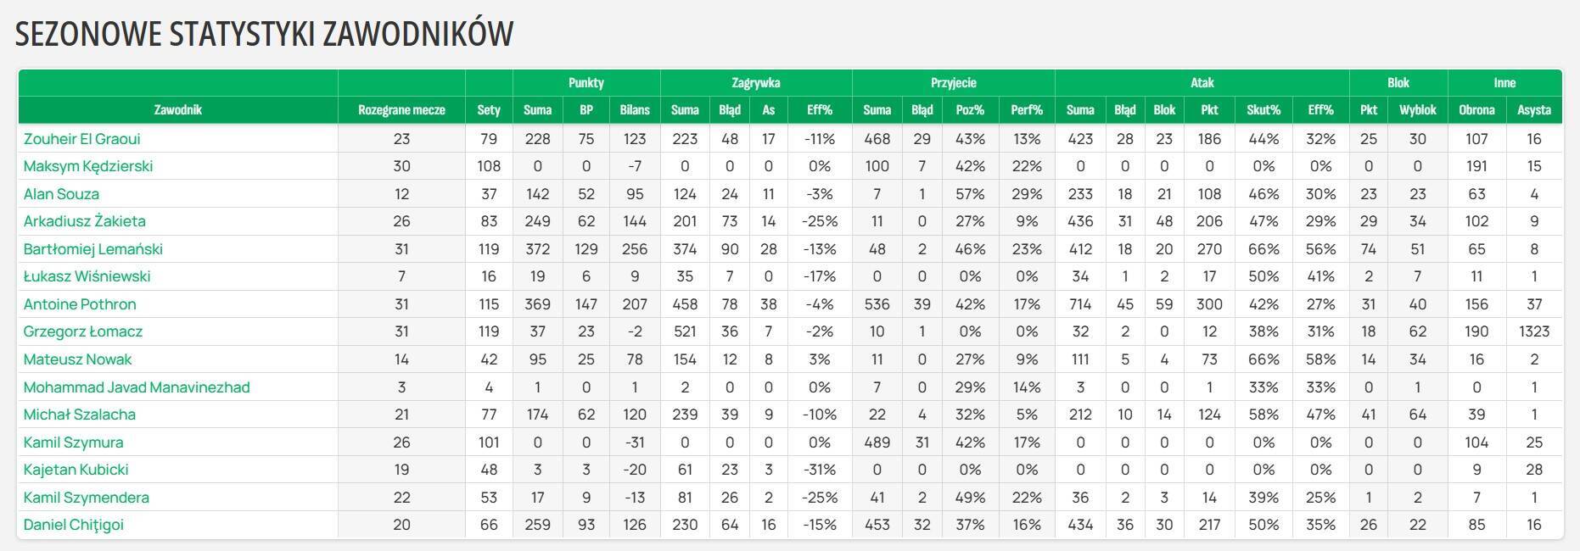Open Kamil Szymura player link
Viewport: 1580px width, 551px height.
[x=74, y=442]
